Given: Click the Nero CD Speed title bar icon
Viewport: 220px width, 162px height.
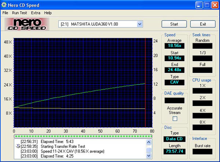Looking at the screenshot, I should pos(4,5).
